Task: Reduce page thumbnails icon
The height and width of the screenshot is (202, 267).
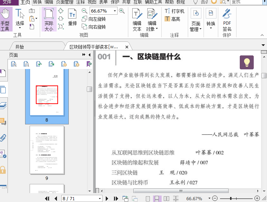Action: pyautogui.click(x=26, y=64)
